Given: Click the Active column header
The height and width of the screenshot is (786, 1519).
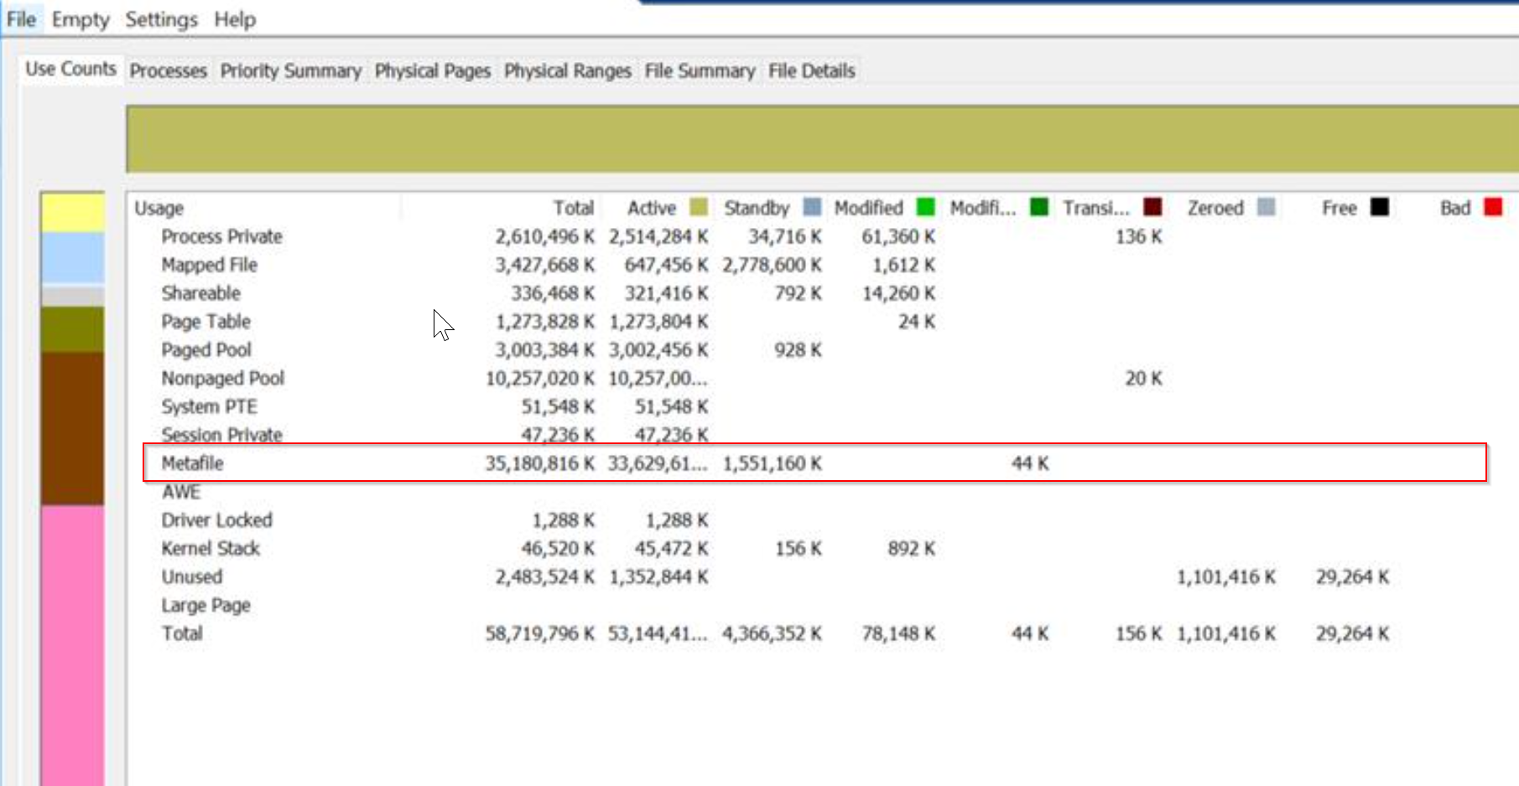Looking at the screenshot, I should click(651, 208).
